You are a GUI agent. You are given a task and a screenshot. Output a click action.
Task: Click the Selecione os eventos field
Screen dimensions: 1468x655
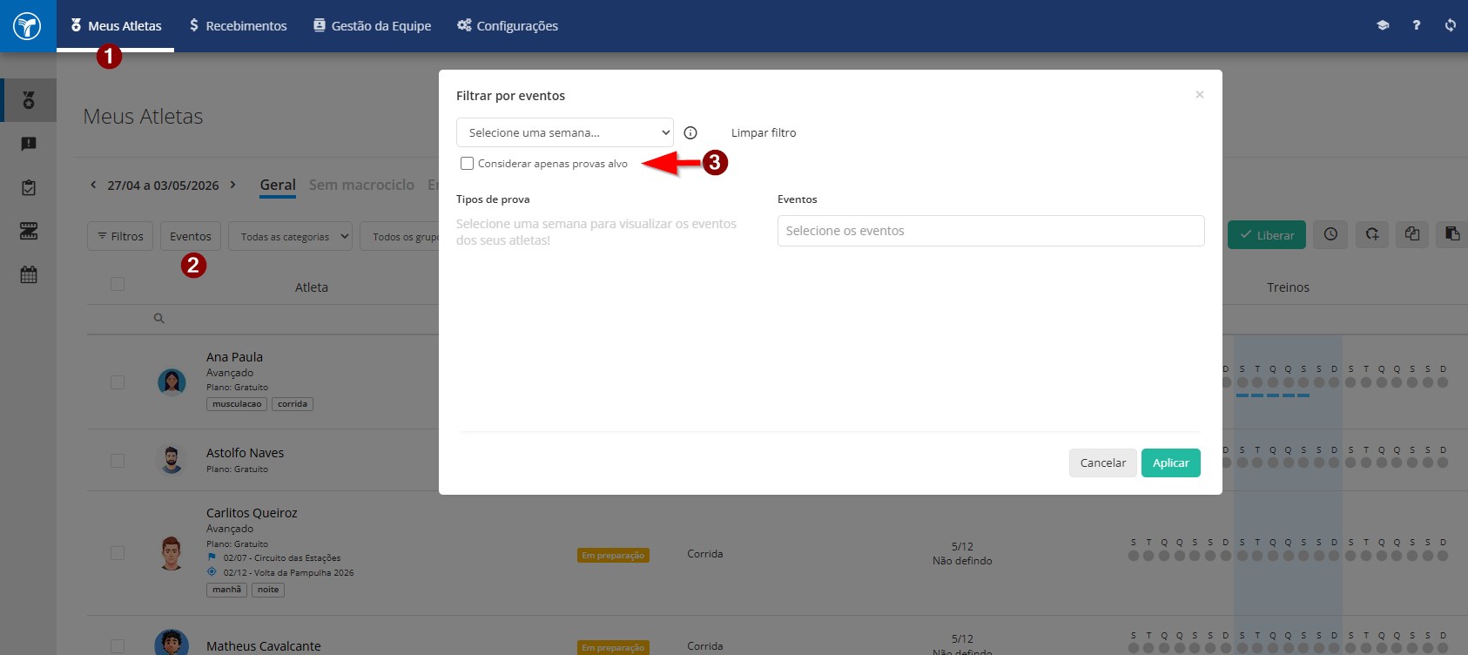pyautogui.click(x=991, y=231)
